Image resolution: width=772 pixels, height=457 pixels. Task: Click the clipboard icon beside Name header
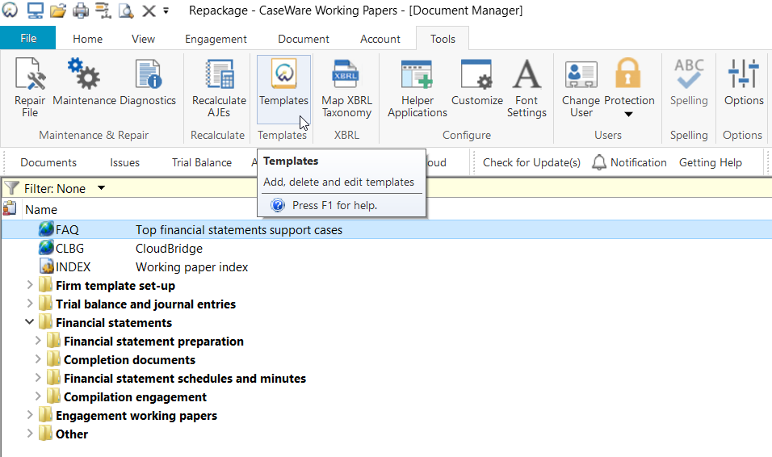(x=10, y=208)
